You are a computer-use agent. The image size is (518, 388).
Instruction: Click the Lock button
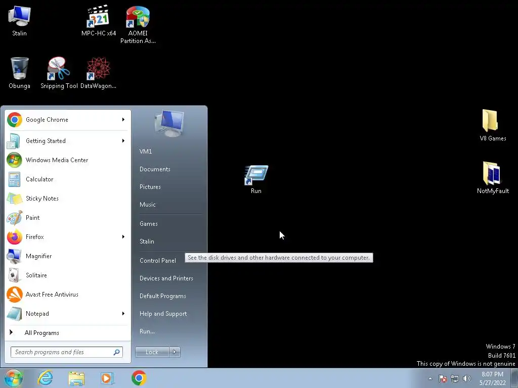[152, 352]
